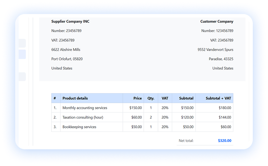This screenshot has height=166, width=268.
Task: Click the Price column header
Action: (x=137, y=98)
